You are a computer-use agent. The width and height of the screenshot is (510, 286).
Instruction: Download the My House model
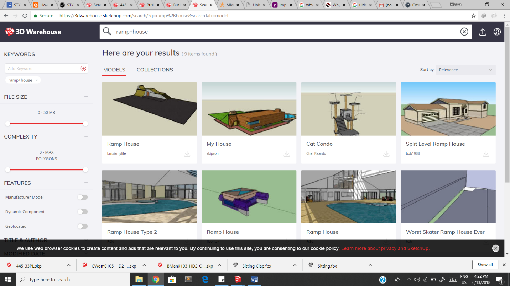287,153
